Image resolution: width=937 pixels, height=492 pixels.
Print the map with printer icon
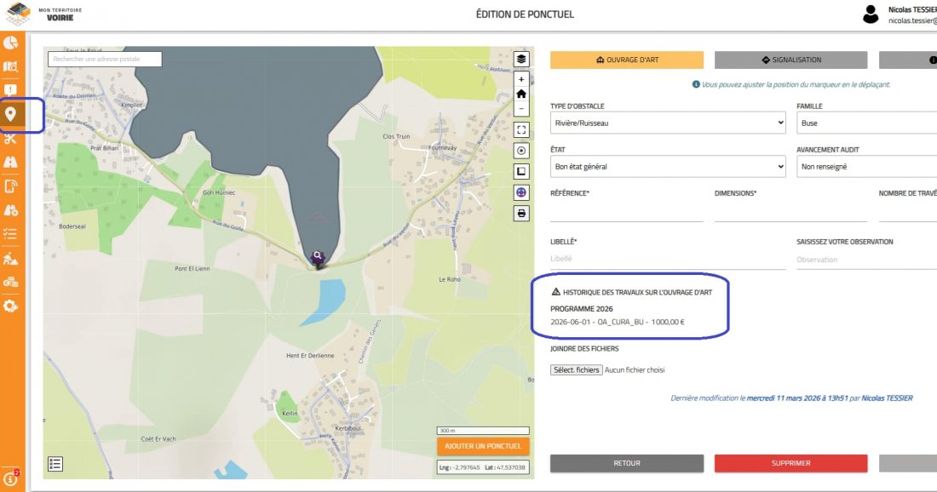(x=521, y=213)
